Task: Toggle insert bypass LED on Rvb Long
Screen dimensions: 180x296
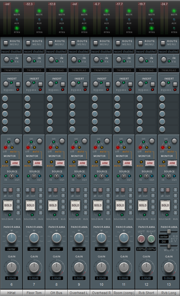Action: (175, 90)
